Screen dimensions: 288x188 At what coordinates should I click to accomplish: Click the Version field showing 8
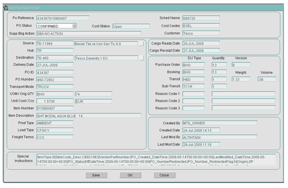[x=241, y=65]
